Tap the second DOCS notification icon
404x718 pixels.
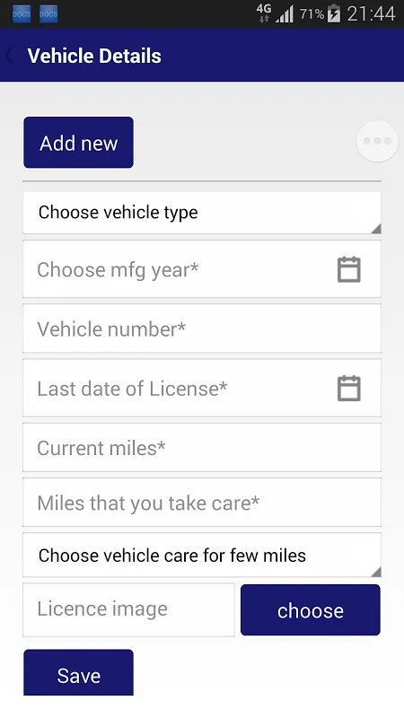point(48,13)
